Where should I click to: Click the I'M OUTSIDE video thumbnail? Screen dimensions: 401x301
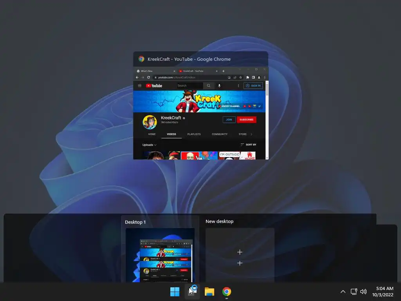click(237, 155)
